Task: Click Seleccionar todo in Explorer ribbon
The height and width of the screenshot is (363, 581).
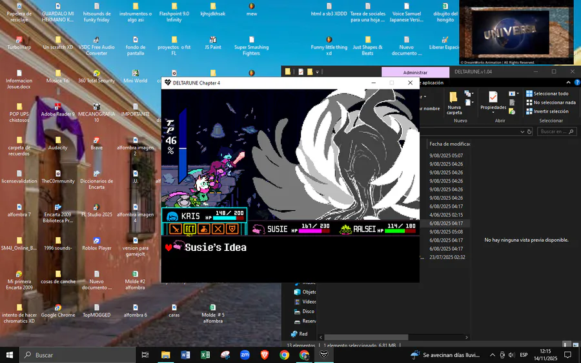Action: 547,93
